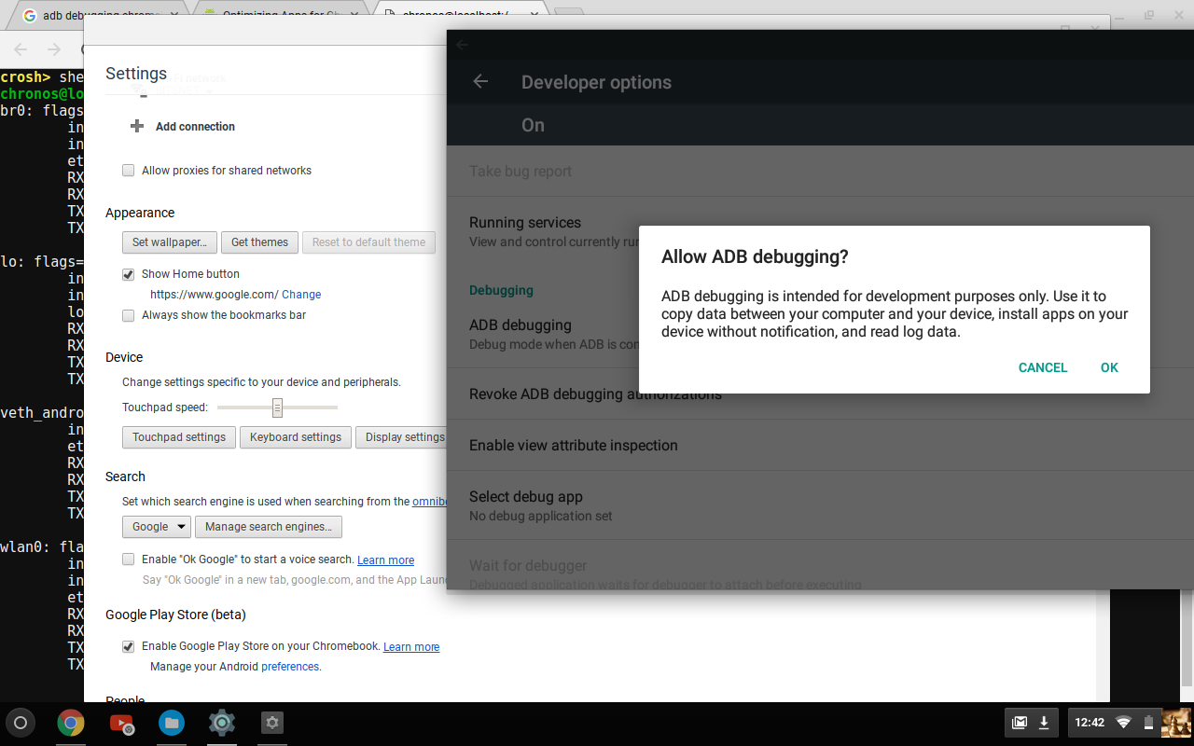
Task: Click the back arrow in Developer options
Action: [480, 82]
